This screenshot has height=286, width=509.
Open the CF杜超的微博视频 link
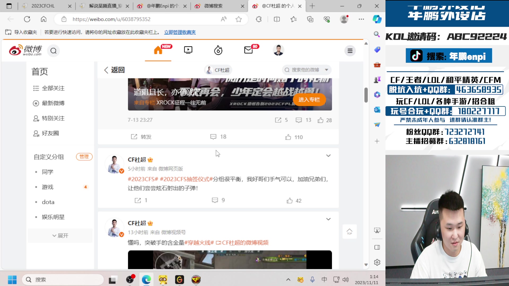(x=242, y=243)
